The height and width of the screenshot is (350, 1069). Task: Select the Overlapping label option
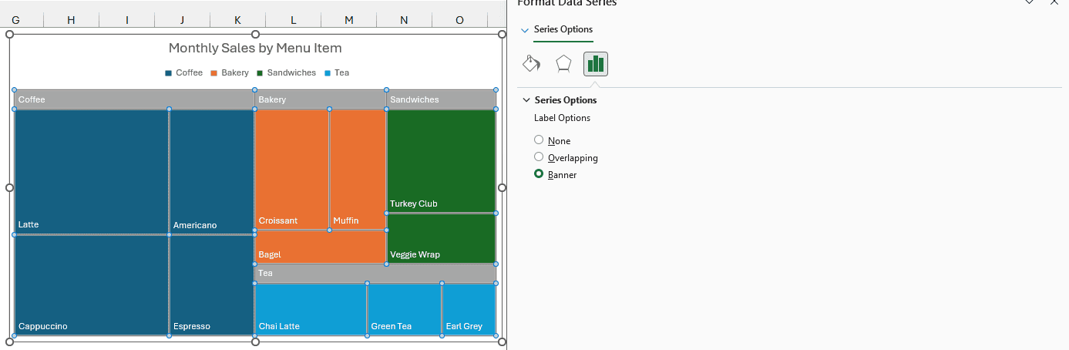566,157
